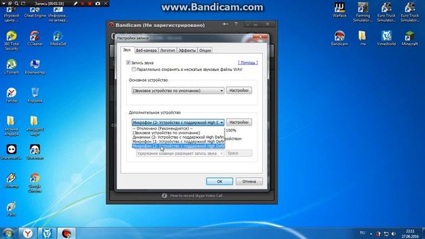
Task: Open Yandex browser from taskbar
Action: (28, 233)
